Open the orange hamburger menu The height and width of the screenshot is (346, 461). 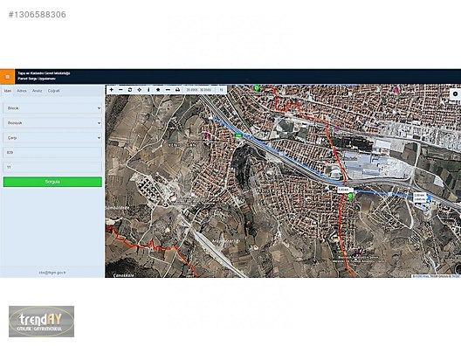[x=7, y=77]
